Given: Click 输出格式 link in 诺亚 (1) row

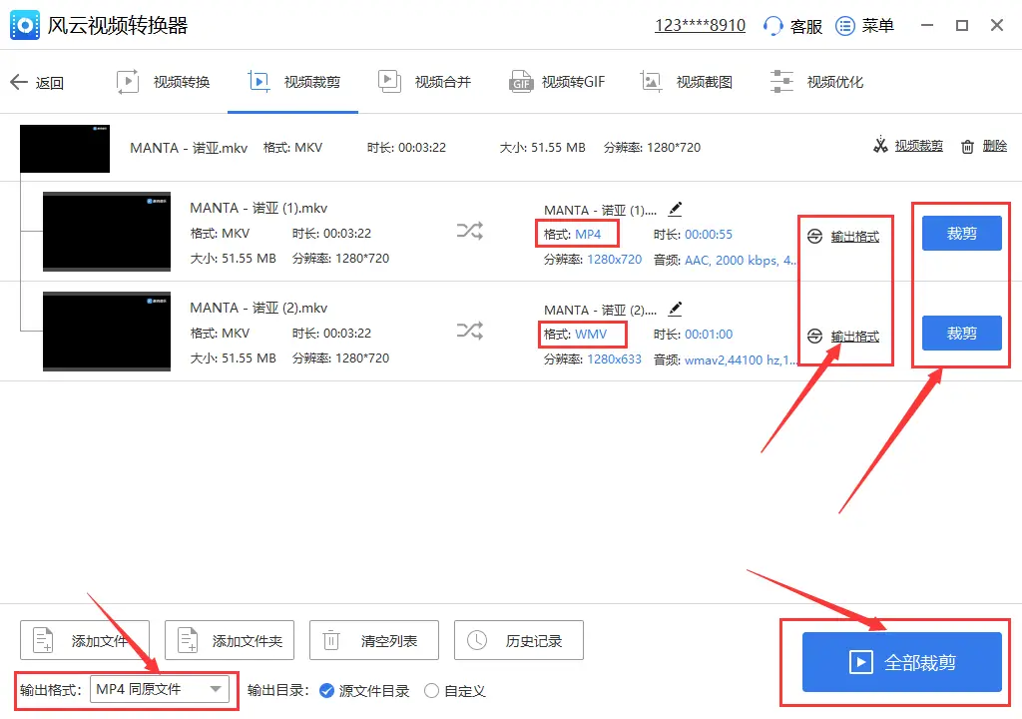Looking at the screenshot, I should pyautogui.click(x=855, y=237).
